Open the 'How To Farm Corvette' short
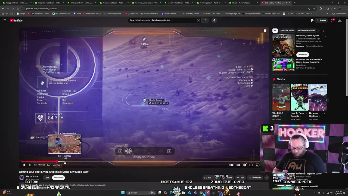The width and height of the screenshot is (348, 196). (x=299, y=97)
